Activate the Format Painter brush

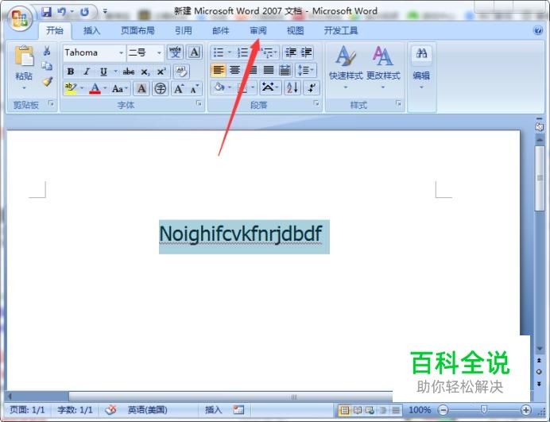(47, 81)
